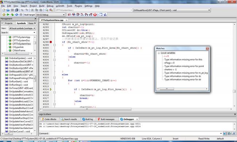Switch to the Search results tab
Image resolution: width=237 pixels, height=142 pixels.
click(x=69, y=119)
